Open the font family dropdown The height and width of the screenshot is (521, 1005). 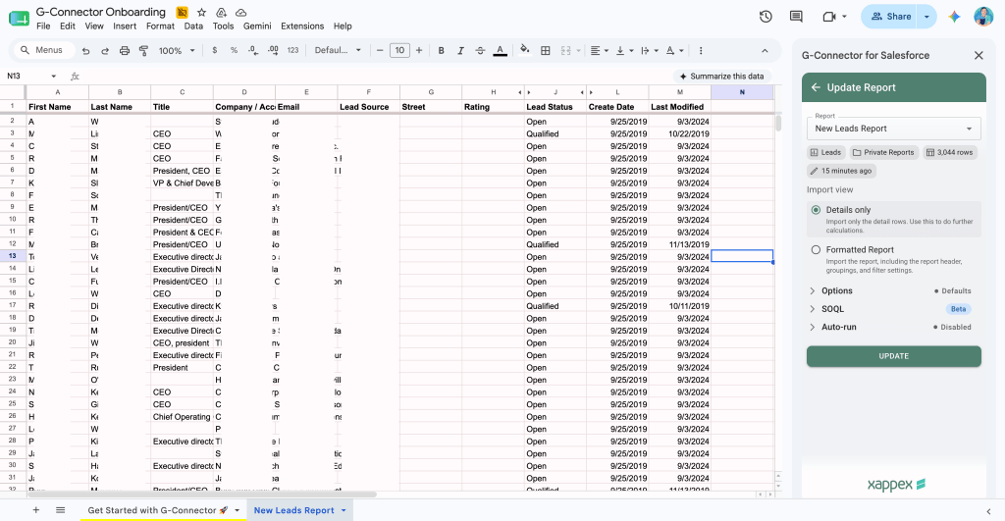[338, 51]
